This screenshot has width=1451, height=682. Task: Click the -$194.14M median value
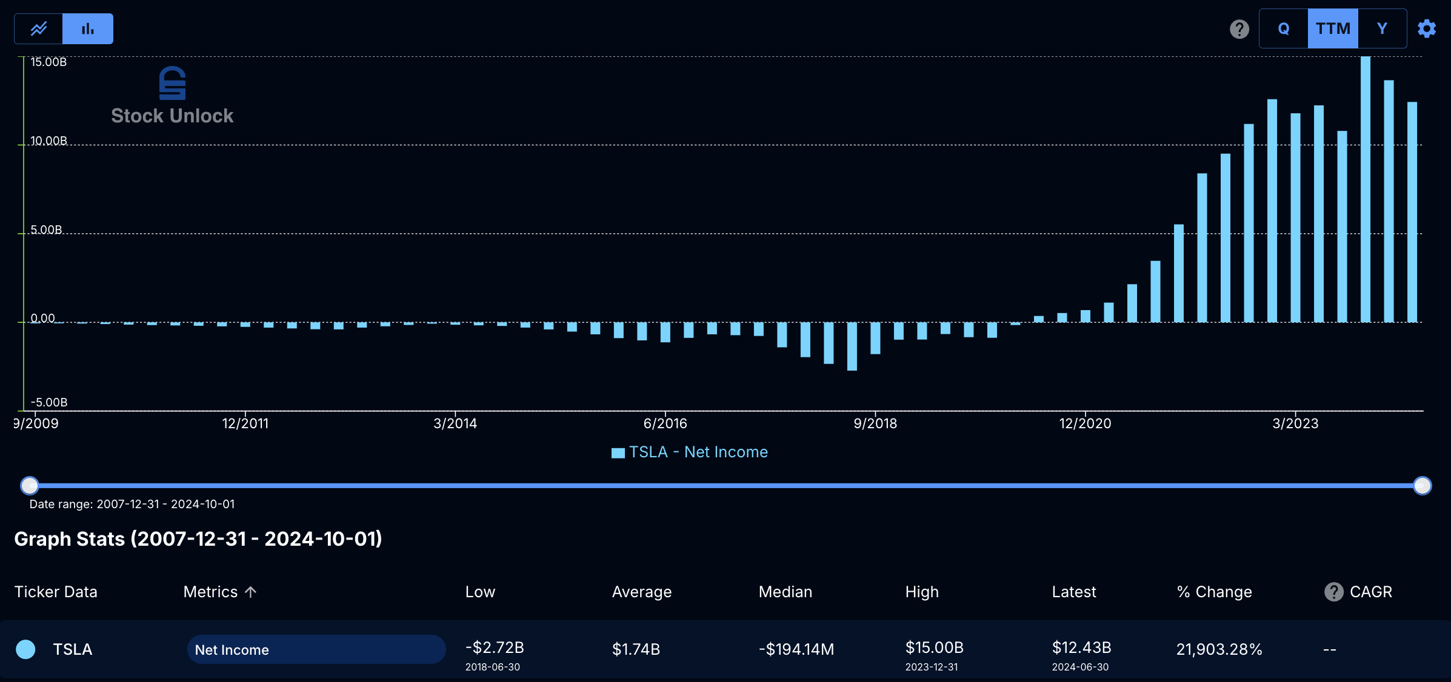tap(796, 649)
